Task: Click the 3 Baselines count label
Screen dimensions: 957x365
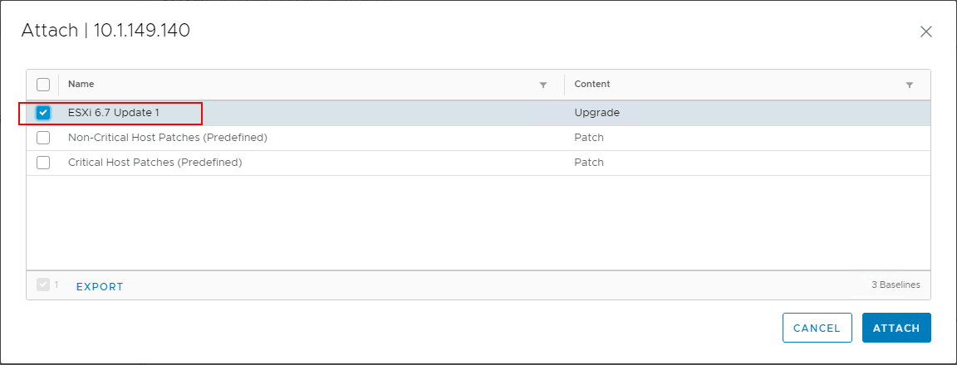Action: tap(896, 285)
